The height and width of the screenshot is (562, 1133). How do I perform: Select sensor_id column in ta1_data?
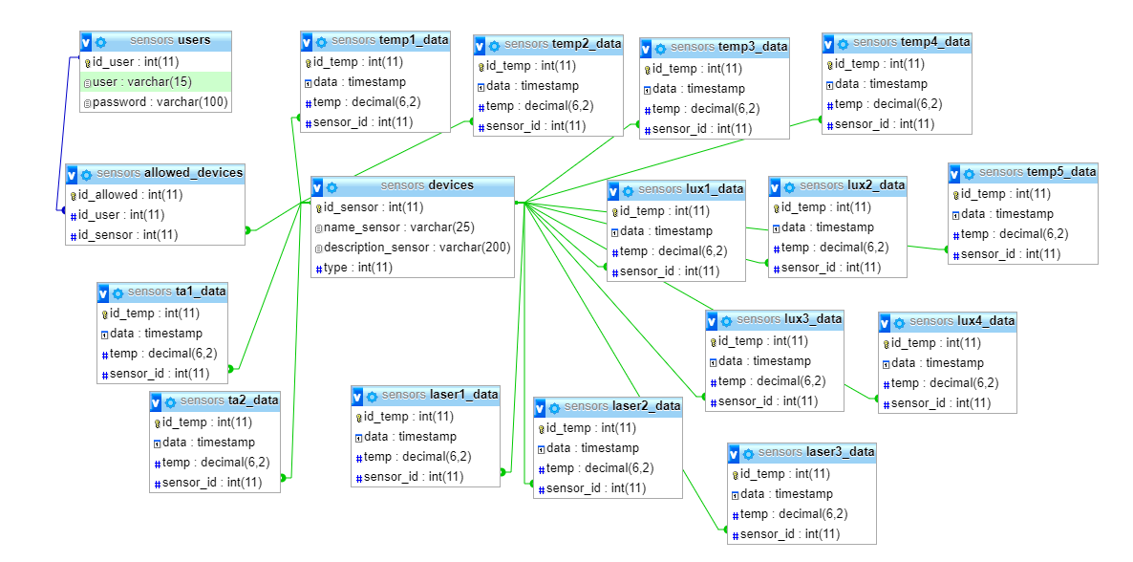pos(162,373)
